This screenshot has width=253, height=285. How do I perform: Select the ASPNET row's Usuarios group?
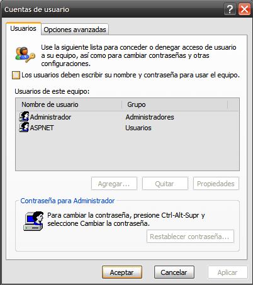coord(138,128)
